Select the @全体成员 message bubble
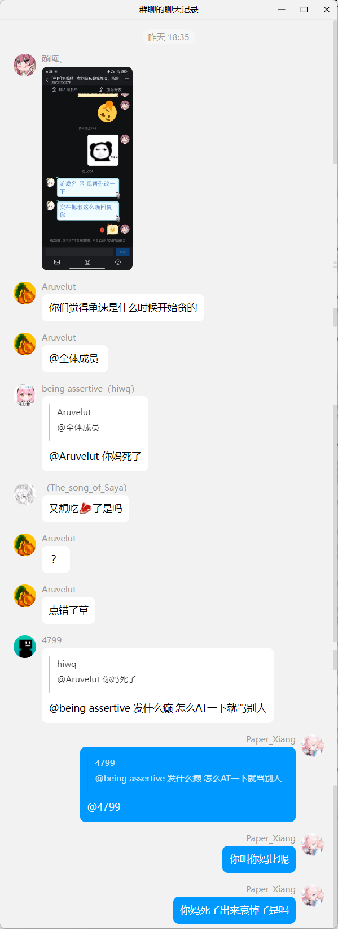The height and width of the screenshot is (929, 338). (75, 359)
